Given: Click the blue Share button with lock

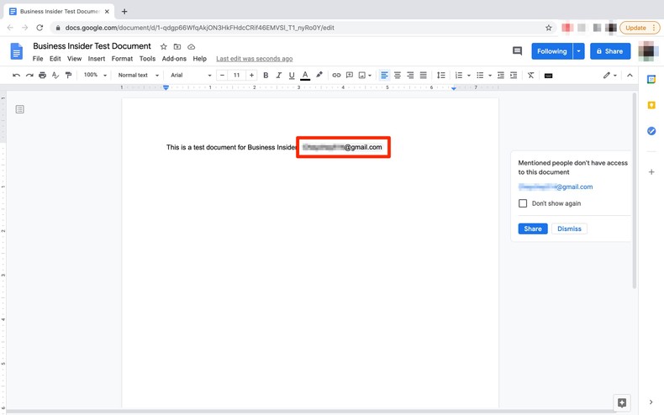Looking at the screenshot, I should point(610,51).
